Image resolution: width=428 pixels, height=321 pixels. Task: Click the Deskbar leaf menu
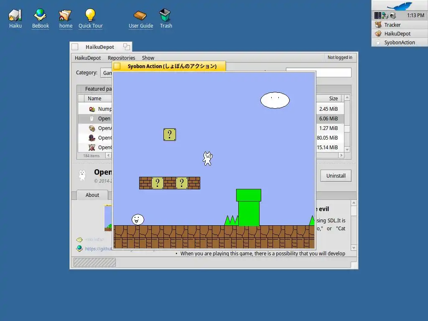(400, 5)
